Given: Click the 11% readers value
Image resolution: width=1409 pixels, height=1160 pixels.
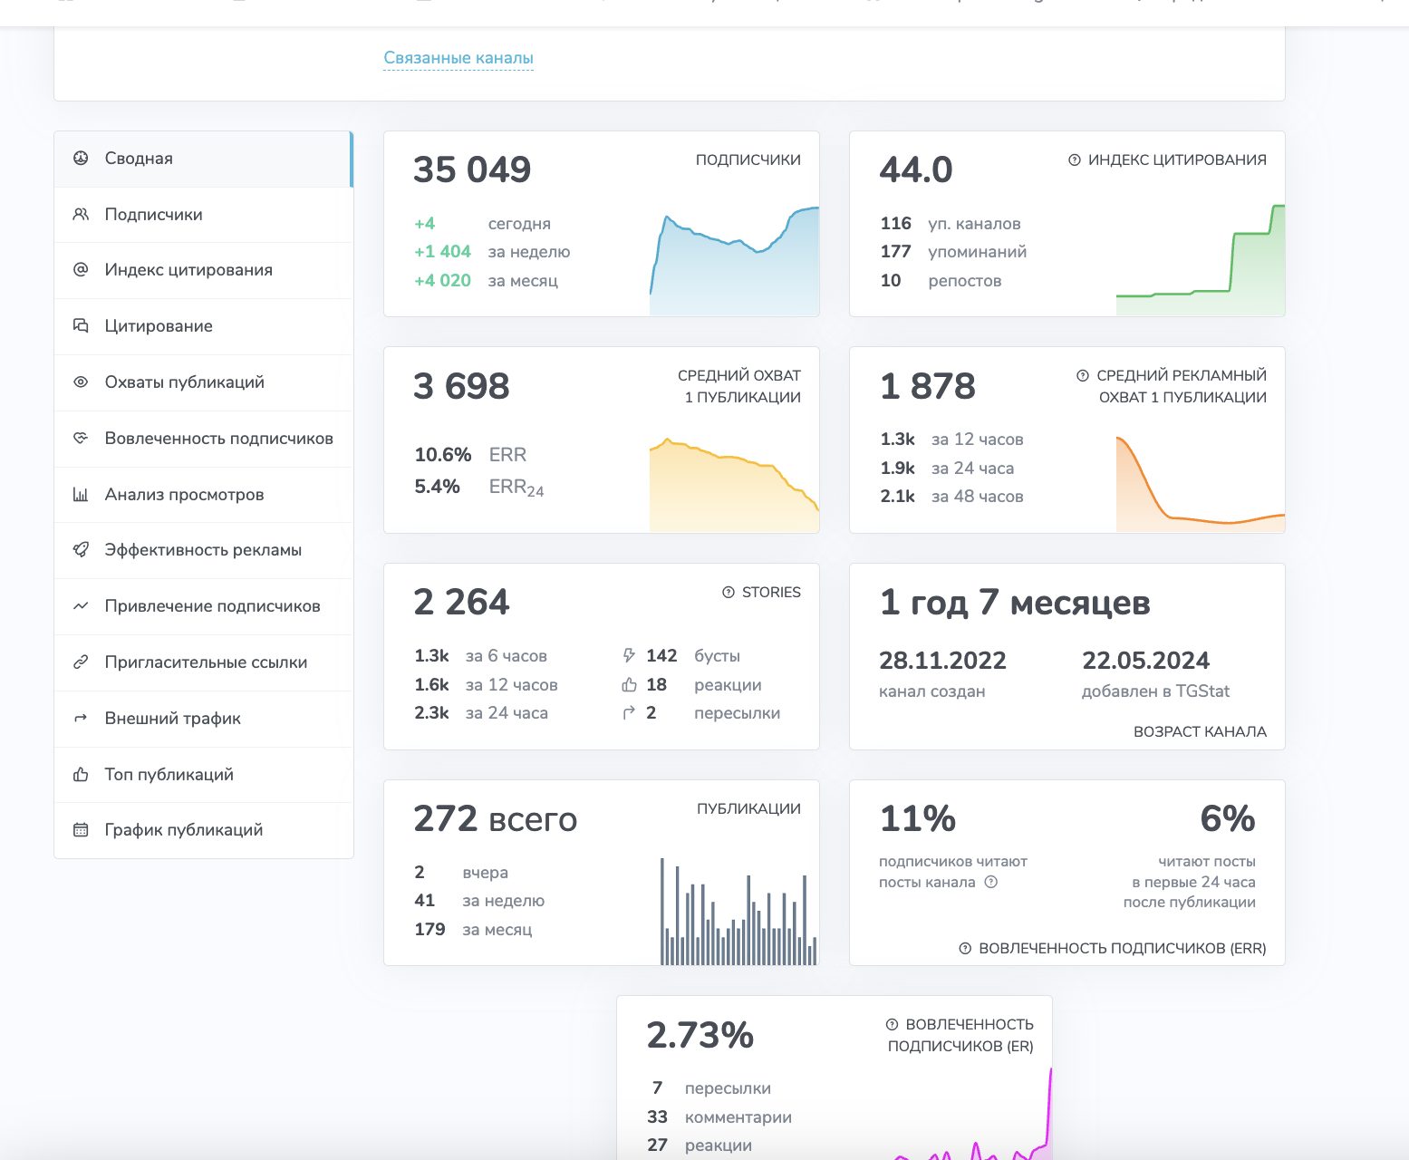Looking at the screenshot, I should tap(918, 819).
